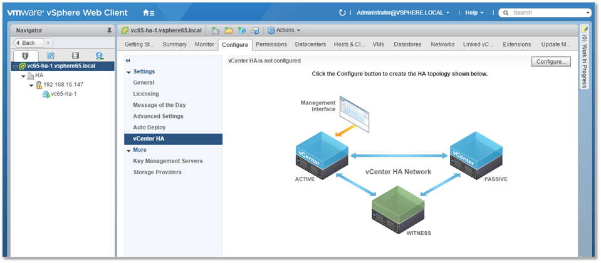Collapse the Settings section
Screen dimensions: 601x263
point(128,72)
